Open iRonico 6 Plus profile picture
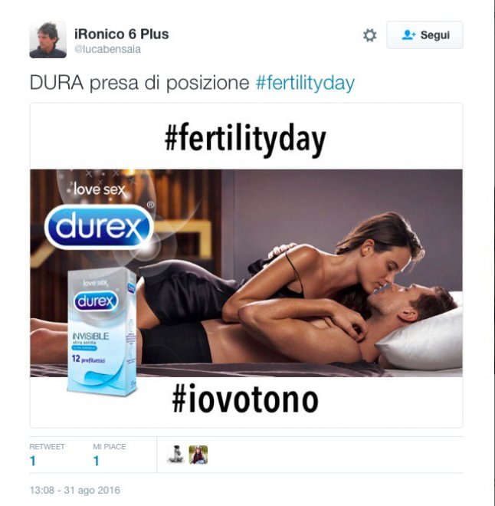 tap(48, 40)
